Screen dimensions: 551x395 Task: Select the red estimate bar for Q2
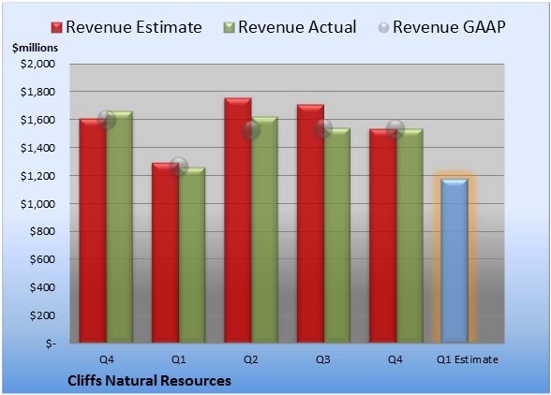click(x=238, y=220)
